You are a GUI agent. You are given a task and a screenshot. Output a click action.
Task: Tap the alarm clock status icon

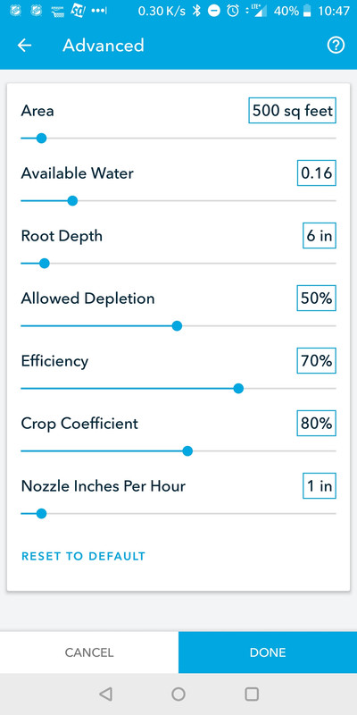pos(233,11)
